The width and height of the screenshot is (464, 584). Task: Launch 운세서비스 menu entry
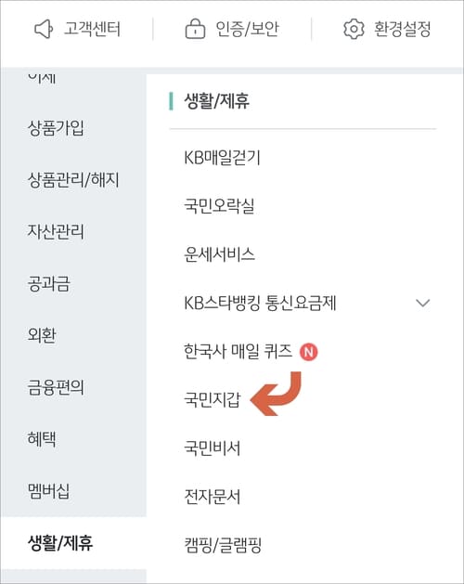219,254
